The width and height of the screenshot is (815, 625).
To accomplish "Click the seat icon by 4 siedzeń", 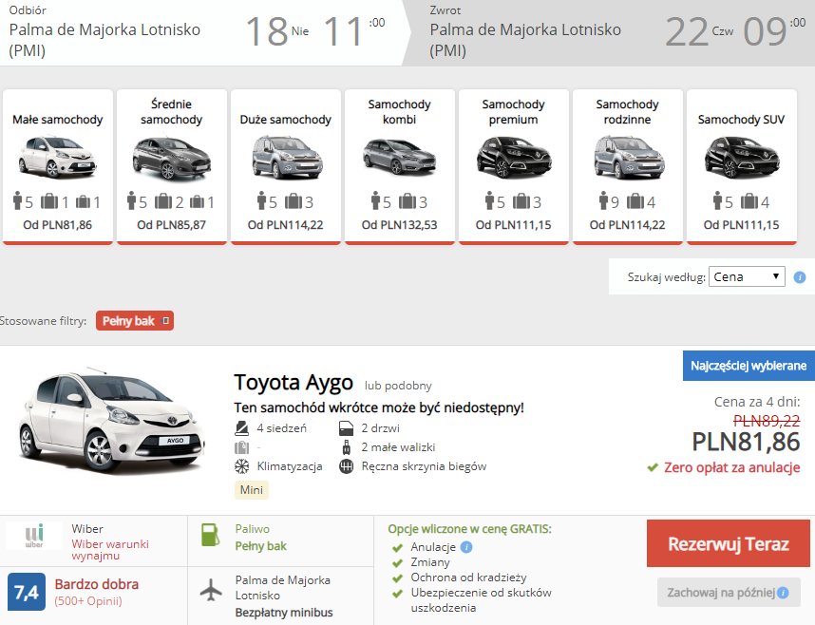I will (241, 428).
